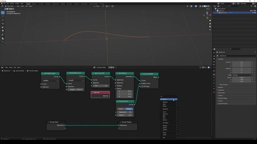
Task: Collapse the Collection tree in outliner
Action: coord(216,11)
